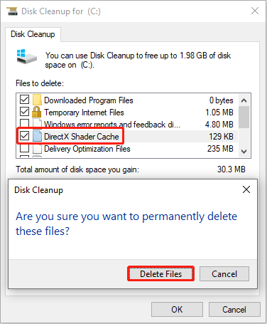The image size is (267, 324).
Task: Cancel the permanent delete confirmation dialog
Action: click(224, 274)
